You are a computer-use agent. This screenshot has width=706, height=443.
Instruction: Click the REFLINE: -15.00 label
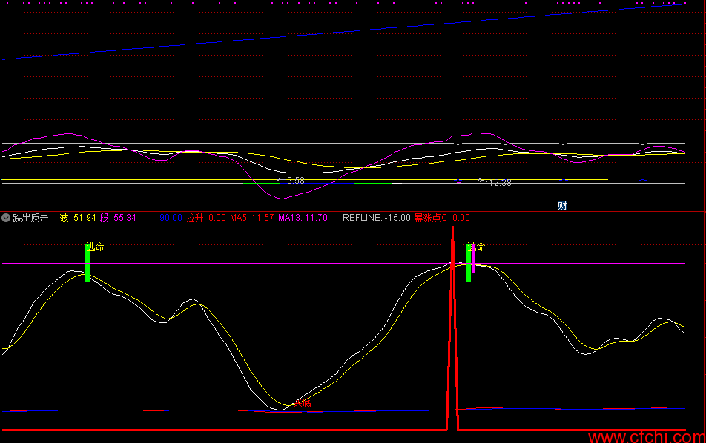[377, 218]
